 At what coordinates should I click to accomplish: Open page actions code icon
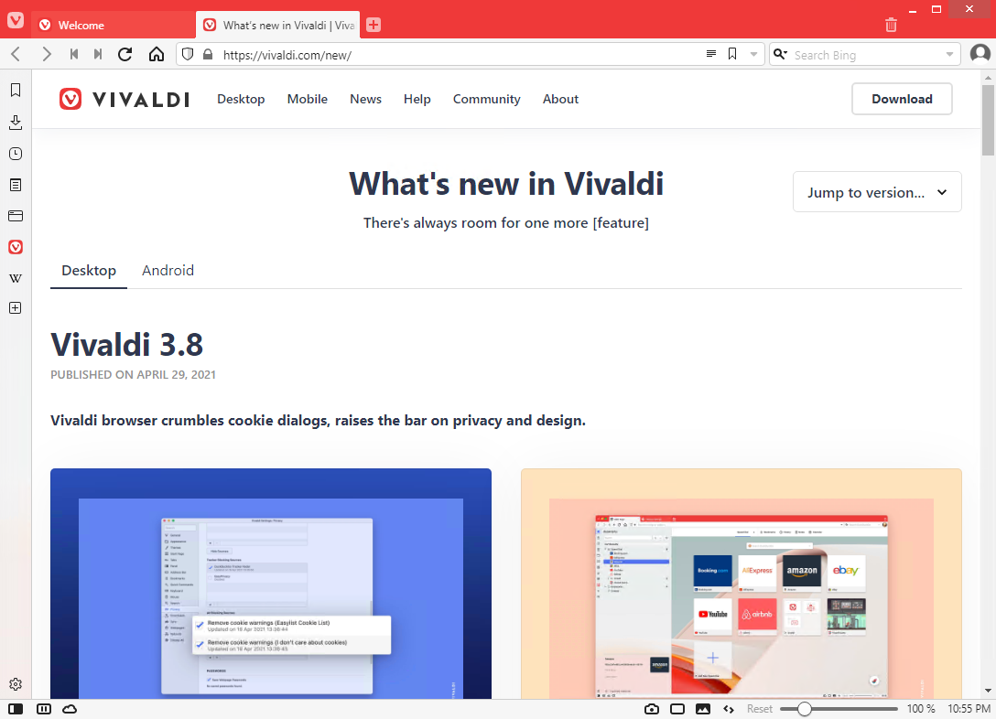(x=729, y=709)
